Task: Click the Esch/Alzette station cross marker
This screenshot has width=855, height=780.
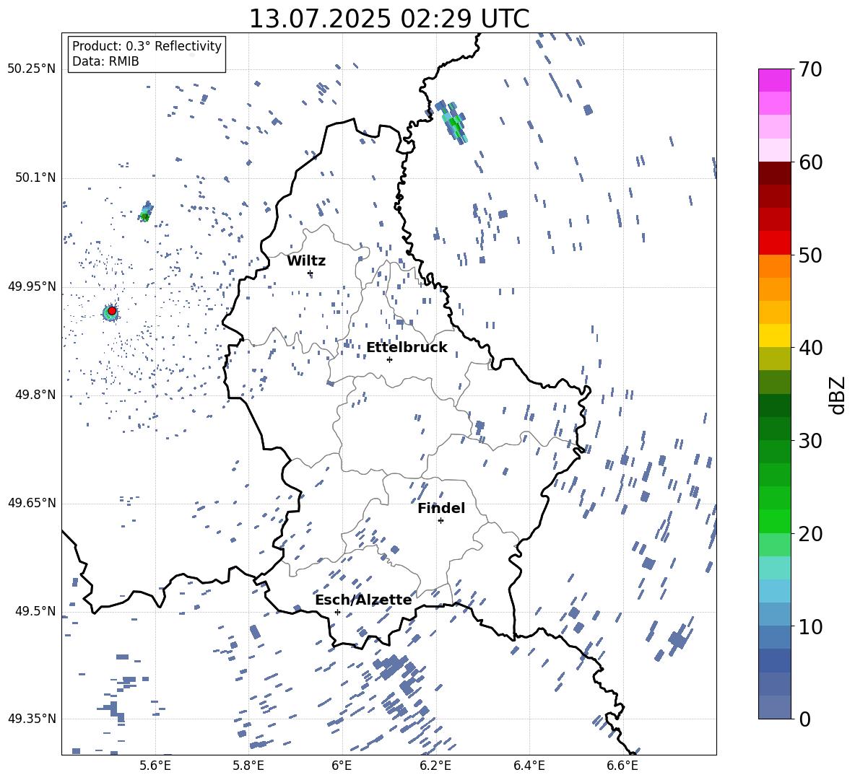Action: coord(337,612)
